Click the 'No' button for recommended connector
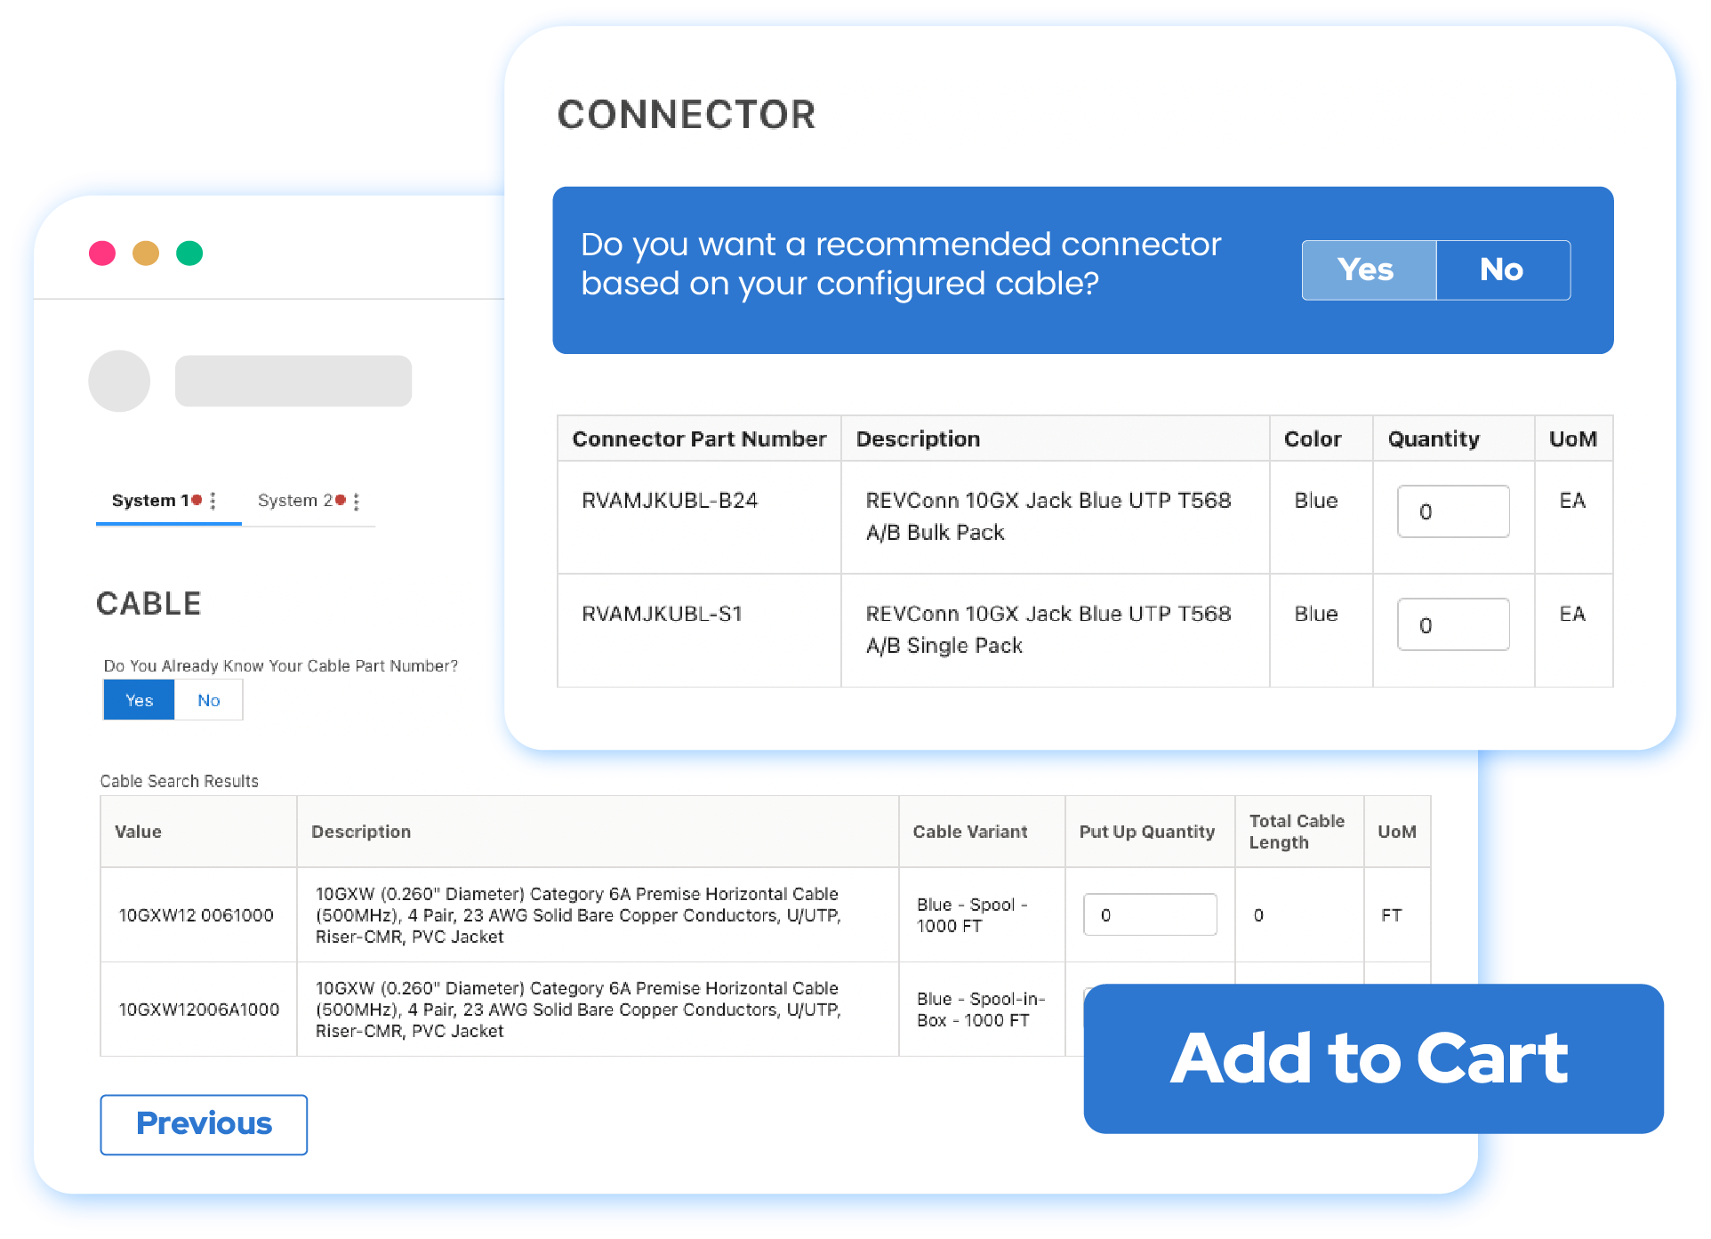 pyautogui.click(x=1501, y=270)
